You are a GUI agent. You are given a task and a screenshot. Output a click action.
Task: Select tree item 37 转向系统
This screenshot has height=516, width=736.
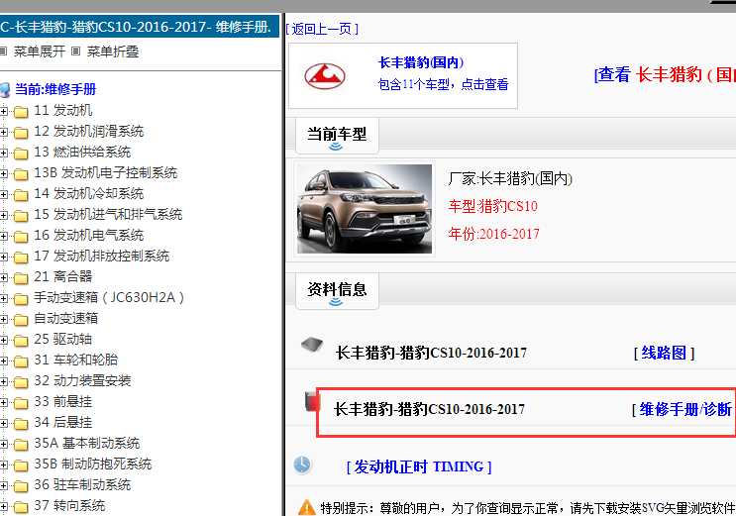[x=69, y=506]
